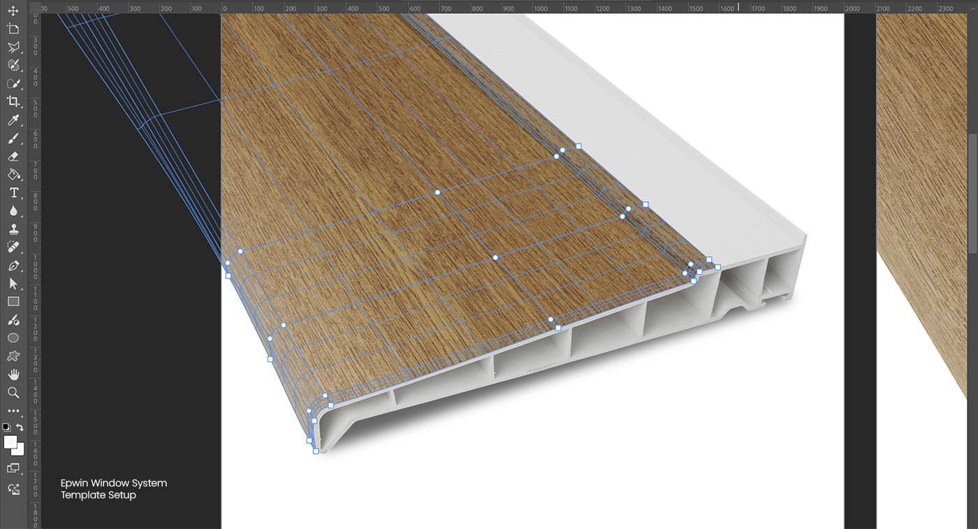Select the Pen tool
Screen dimensions: 978x529
coord(13,266)
